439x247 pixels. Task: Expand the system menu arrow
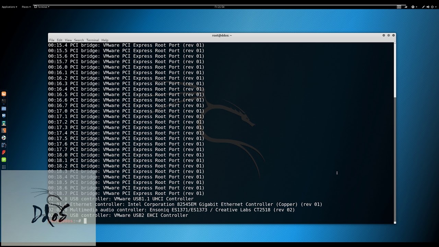(436, 7)
